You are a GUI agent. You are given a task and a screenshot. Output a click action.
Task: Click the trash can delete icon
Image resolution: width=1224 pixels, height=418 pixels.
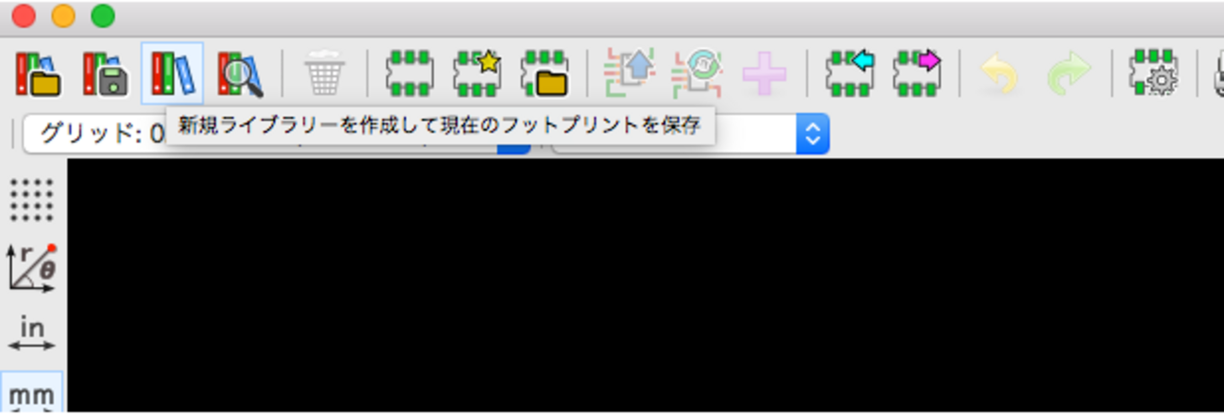click(x=325, y=73)
